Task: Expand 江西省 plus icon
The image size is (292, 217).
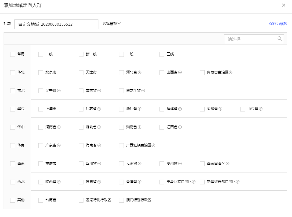Action: tap(180, 127)
